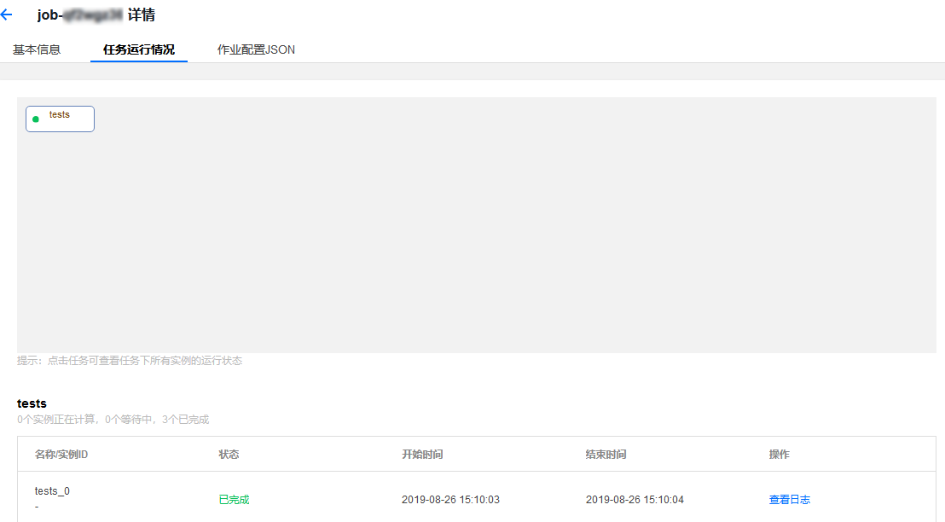Click the 已完成 status of tests_0
Screen dimensions: 945x522
(234, 499)
